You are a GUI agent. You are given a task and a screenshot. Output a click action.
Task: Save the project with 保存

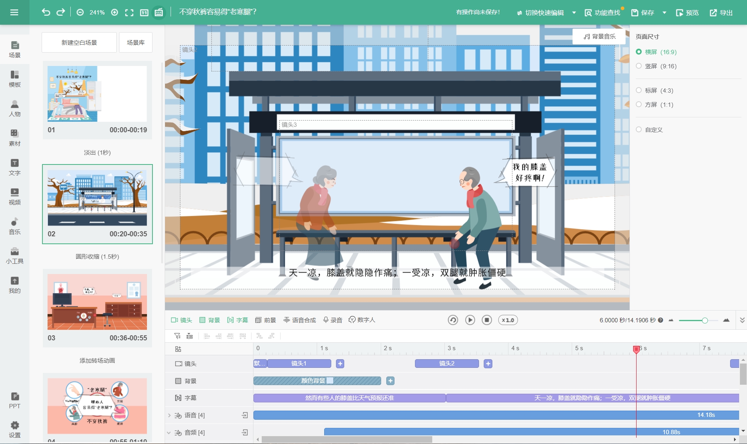tap(643, 13)
